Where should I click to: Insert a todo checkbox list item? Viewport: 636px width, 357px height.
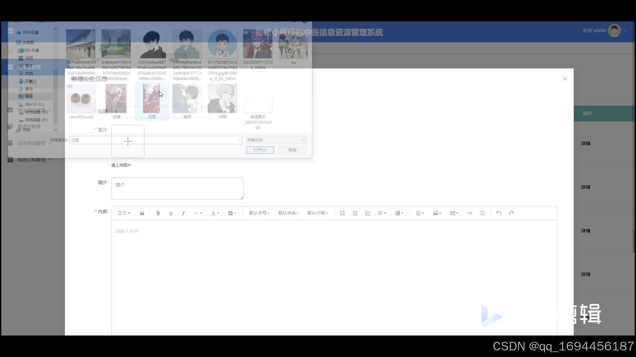(368, 213)
